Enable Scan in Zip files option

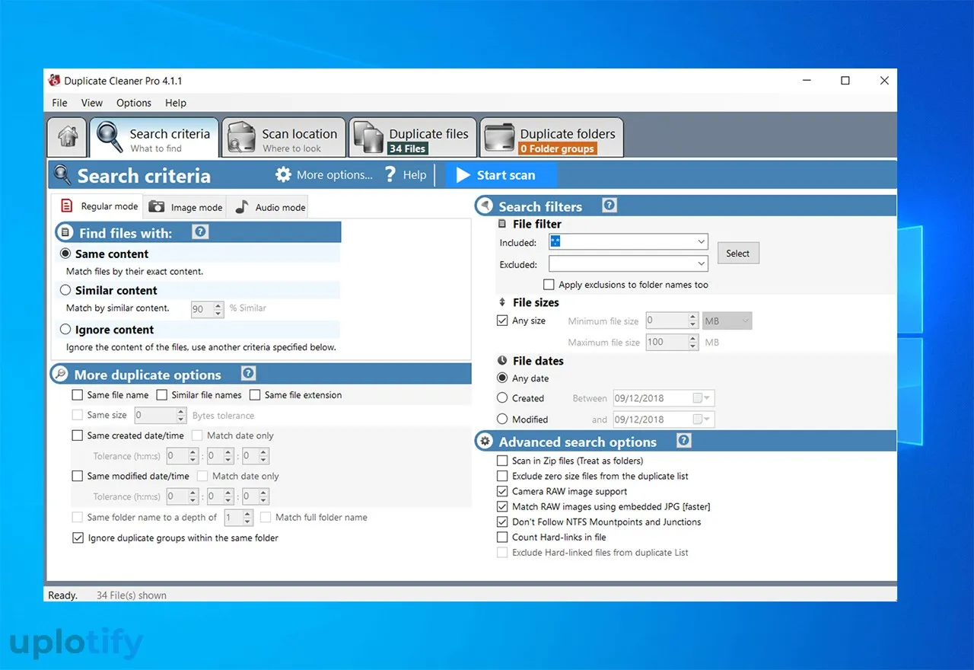tap(502, 461)
